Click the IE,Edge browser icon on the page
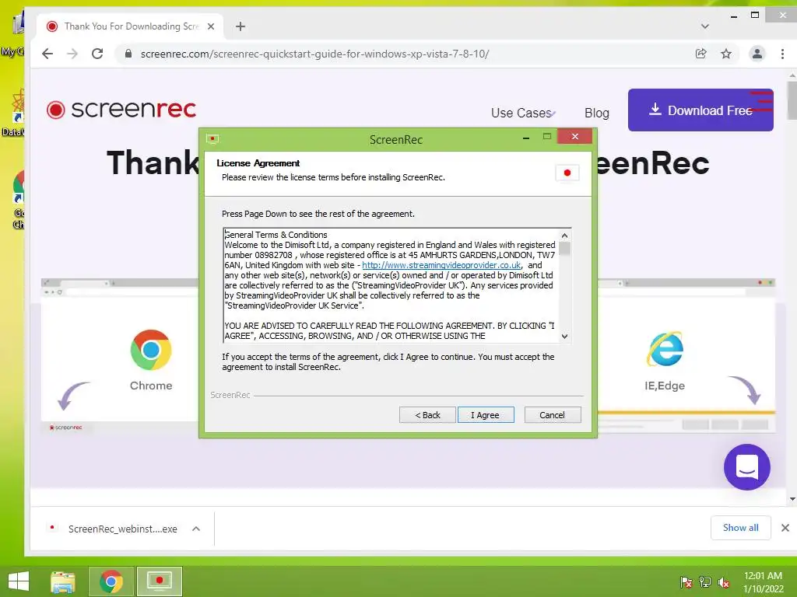The width and height of the screenshot is (797, 597). [665, 349]
